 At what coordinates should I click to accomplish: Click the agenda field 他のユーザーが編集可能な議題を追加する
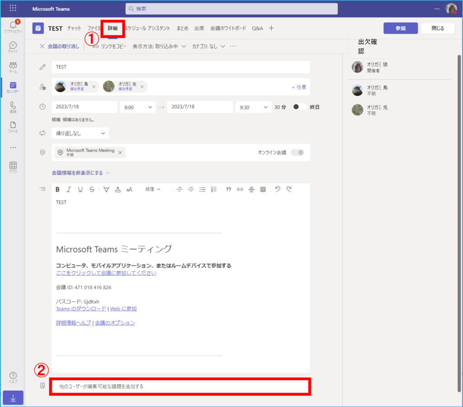[181, 387]
